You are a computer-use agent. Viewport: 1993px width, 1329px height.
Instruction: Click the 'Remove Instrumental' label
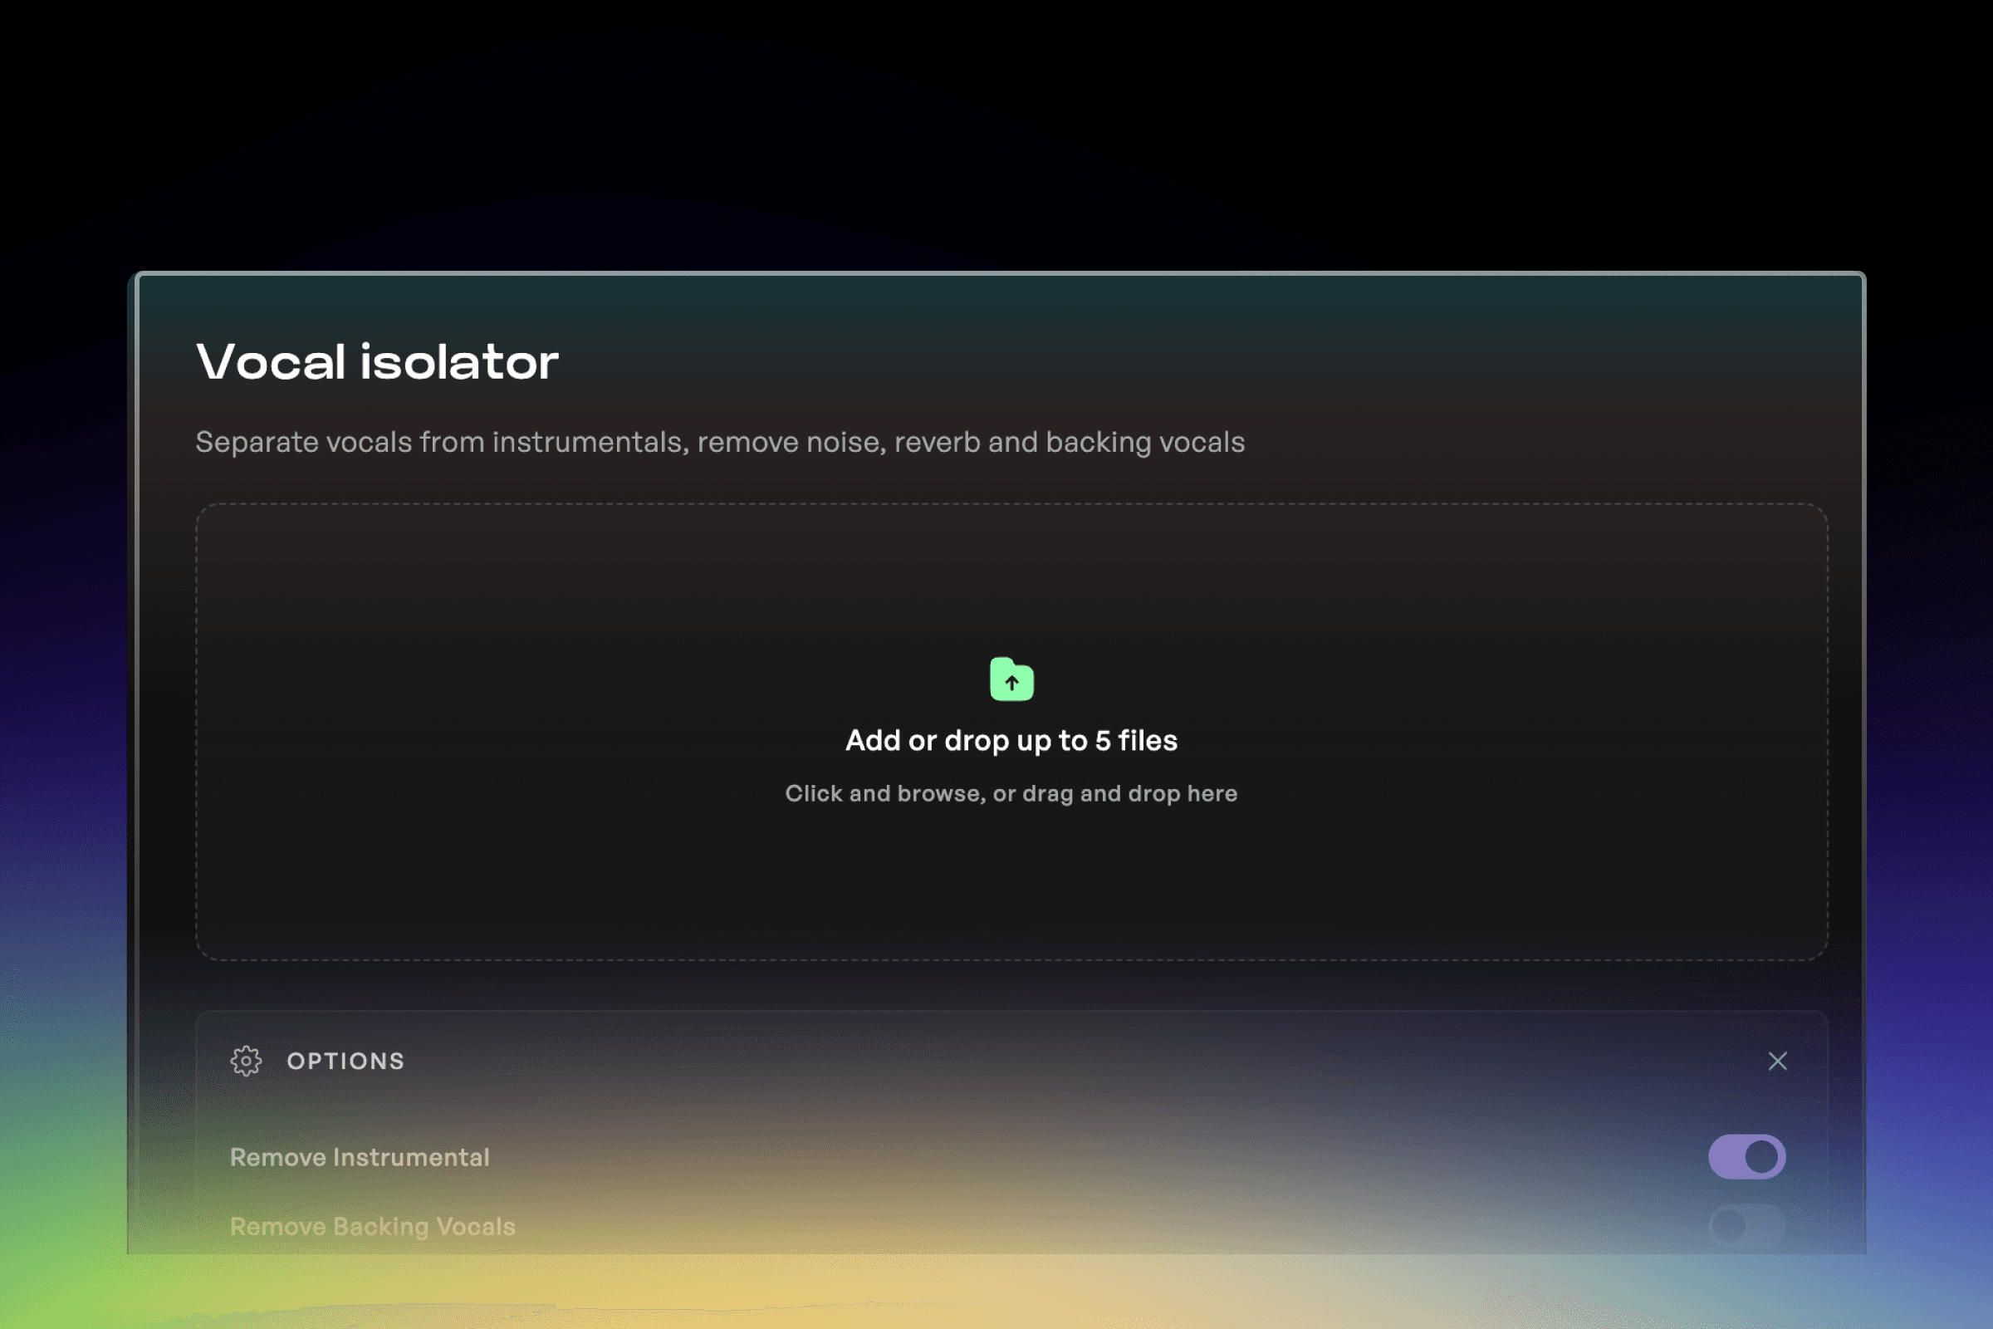[x=360, y=1157]
